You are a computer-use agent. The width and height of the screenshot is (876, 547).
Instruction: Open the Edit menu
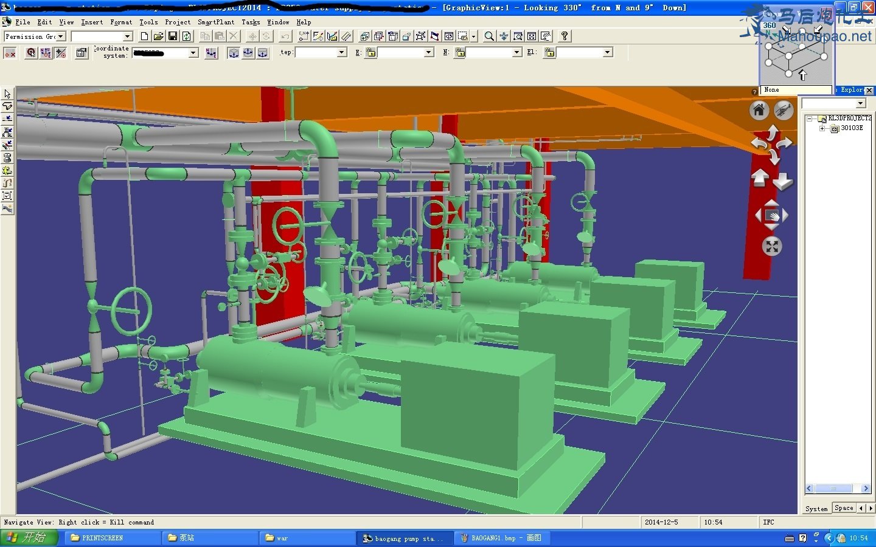click(44, 22)
